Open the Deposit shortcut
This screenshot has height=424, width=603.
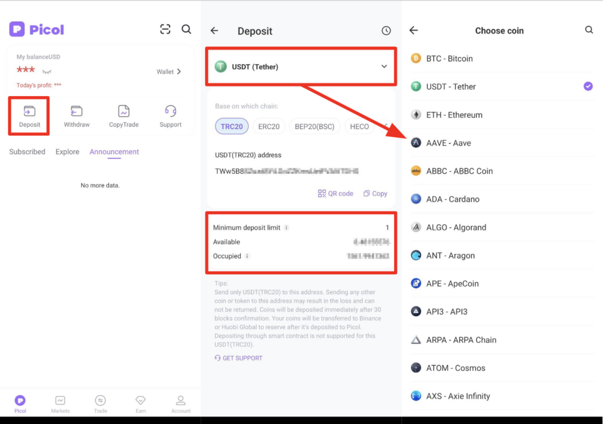(29, 116)
